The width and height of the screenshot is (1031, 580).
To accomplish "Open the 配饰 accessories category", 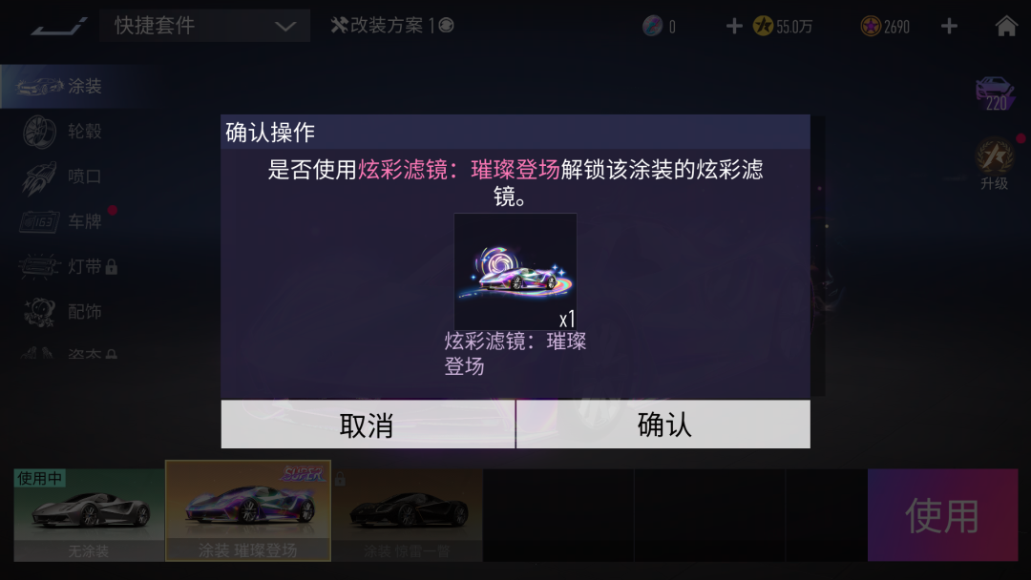I will tap(62, 311).
